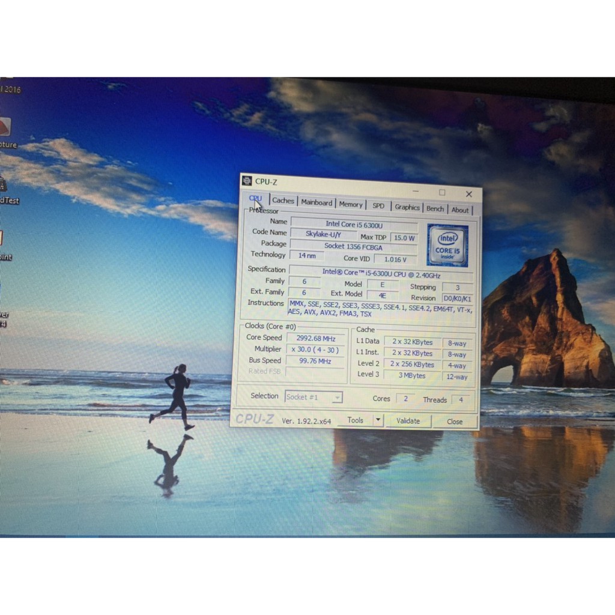Switch to the SPD tab

coord(378,205)
